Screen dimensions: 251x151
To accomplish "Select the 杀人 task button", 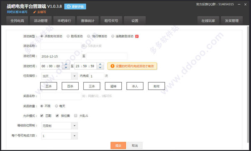I will 135,86.
